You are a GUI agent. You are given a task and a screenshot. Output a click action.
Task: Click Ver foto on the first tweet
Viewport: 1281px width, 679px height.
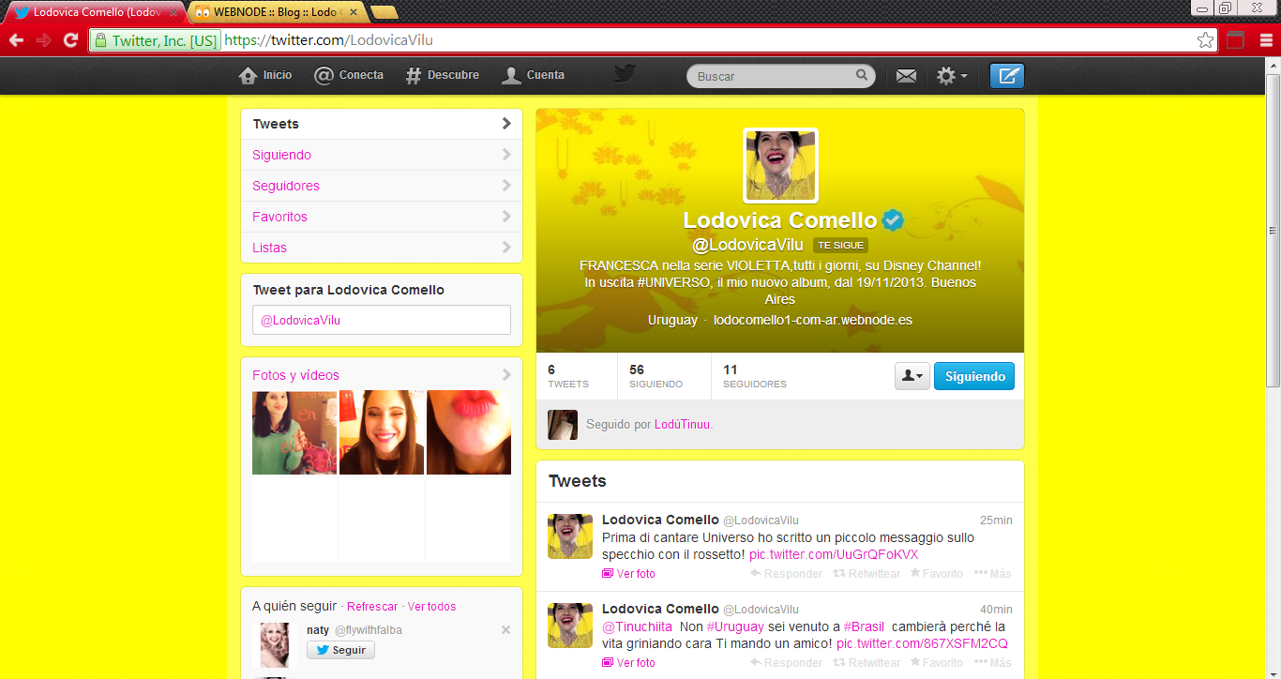pyautogui.click(x=635, y=573)
